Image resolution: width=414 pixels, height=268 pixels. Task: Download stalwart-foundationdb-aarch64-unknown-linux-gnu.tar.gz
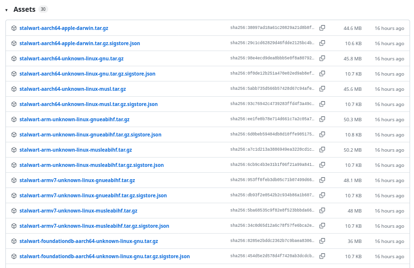point(89,241)
